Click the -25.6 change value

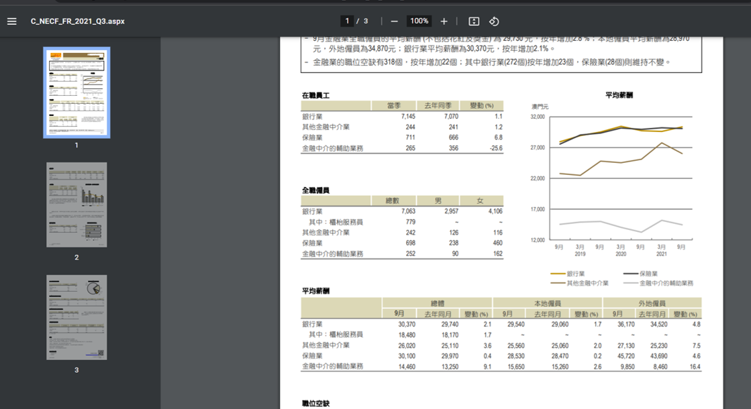[496, 148]
